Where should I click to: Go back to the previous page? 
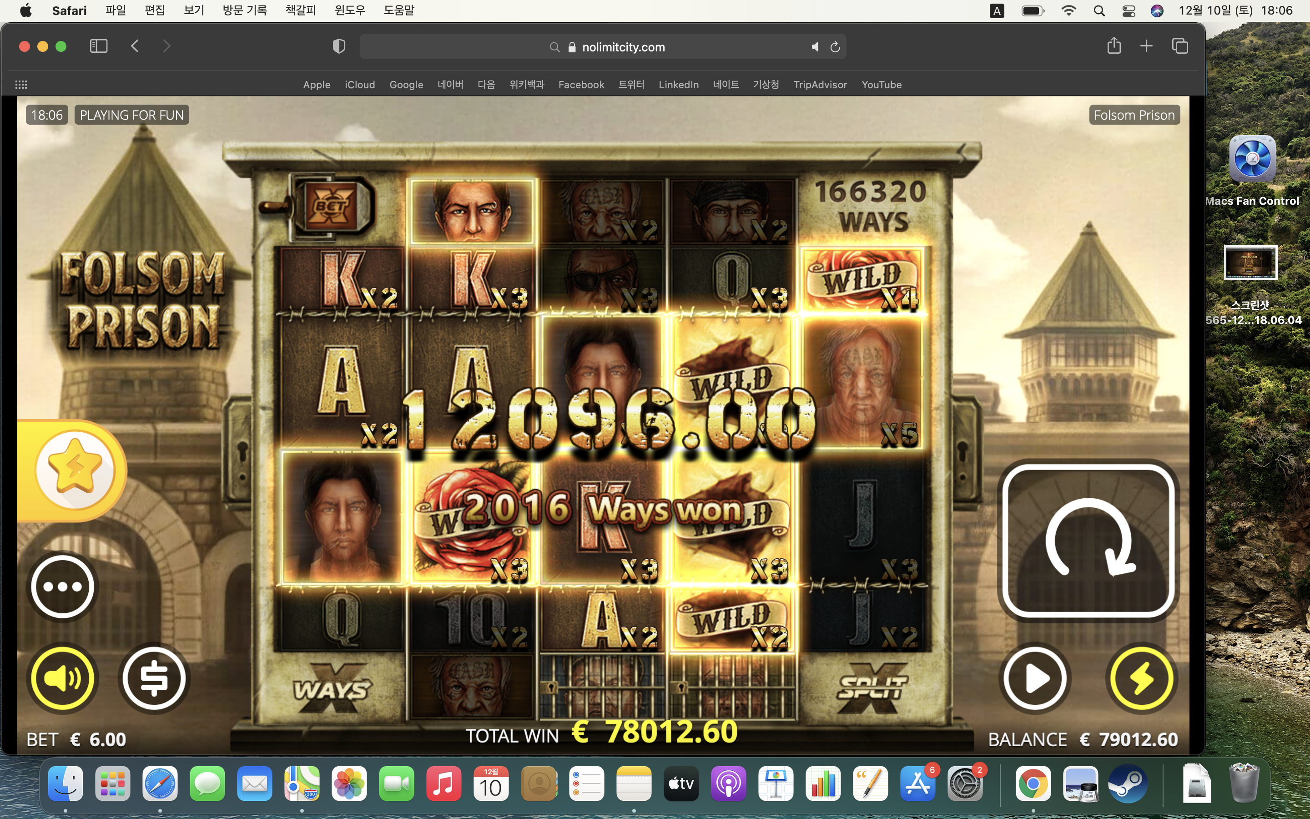136,46
